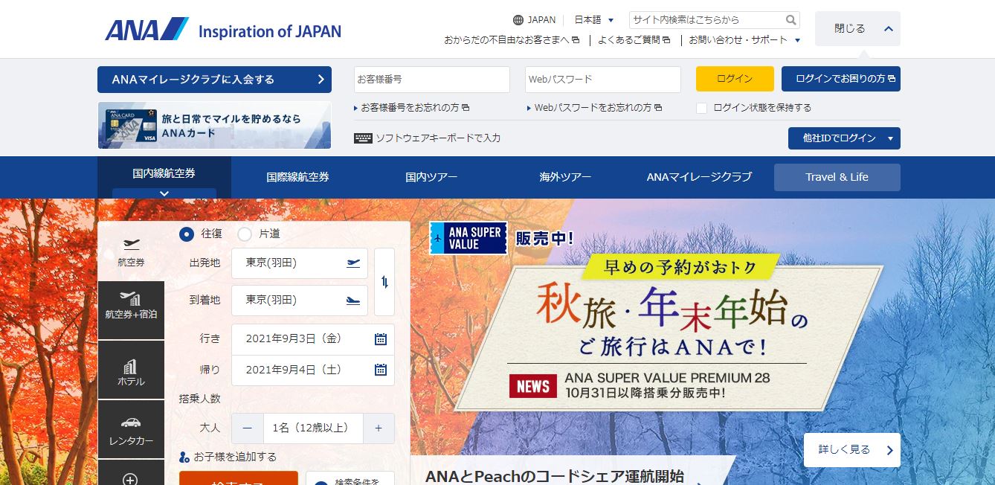Click 詳しく見る button on banner

pyautogui.click(x=852, y=450)
